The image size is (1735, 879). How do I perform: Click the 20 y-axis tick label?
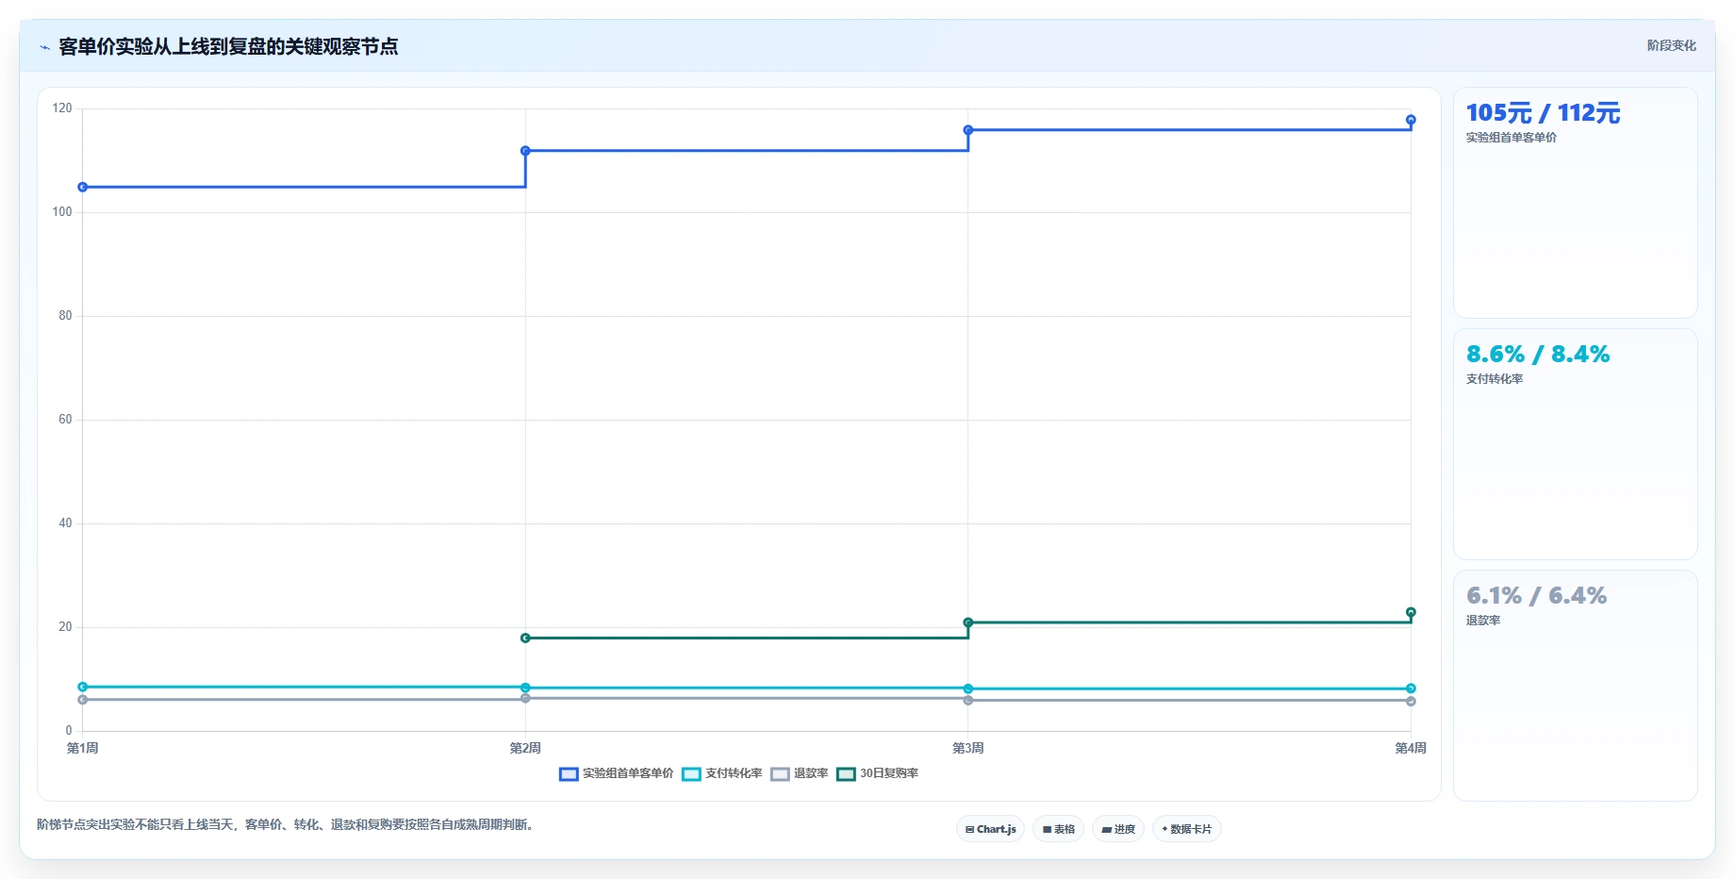click(65, 627)
